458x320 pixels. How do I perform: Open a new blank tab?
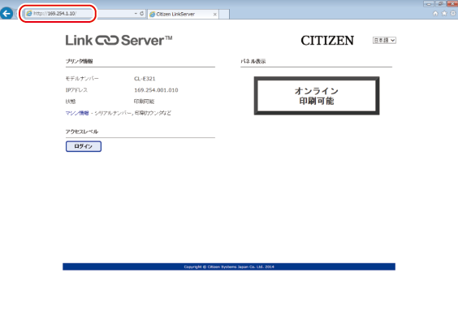(x=224, y=14)
